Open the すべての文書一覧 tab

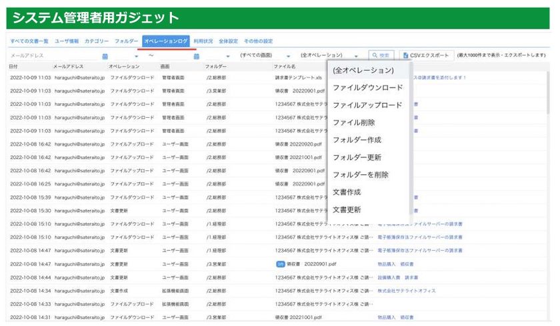click(29, 41)
